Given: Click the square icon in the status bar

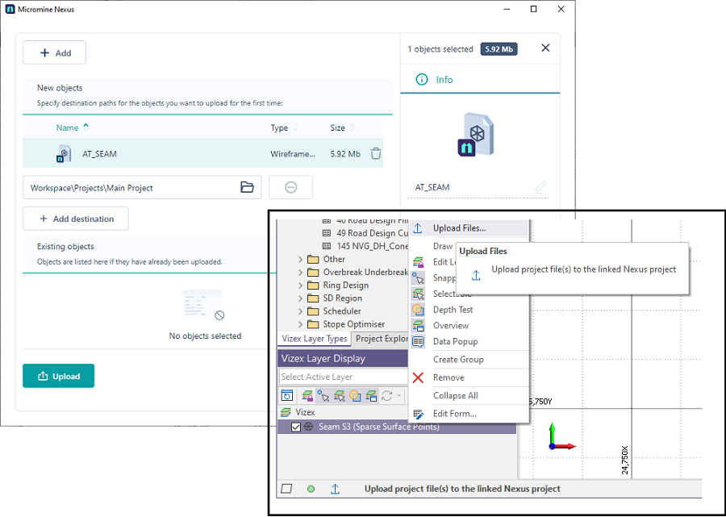Looking at the screenshot, I should coord(286,489).
